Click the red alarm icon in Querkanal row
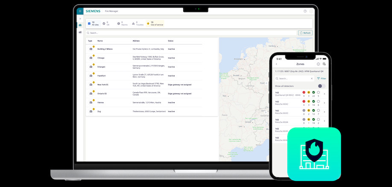392x187 pixels. coord(304,92)
